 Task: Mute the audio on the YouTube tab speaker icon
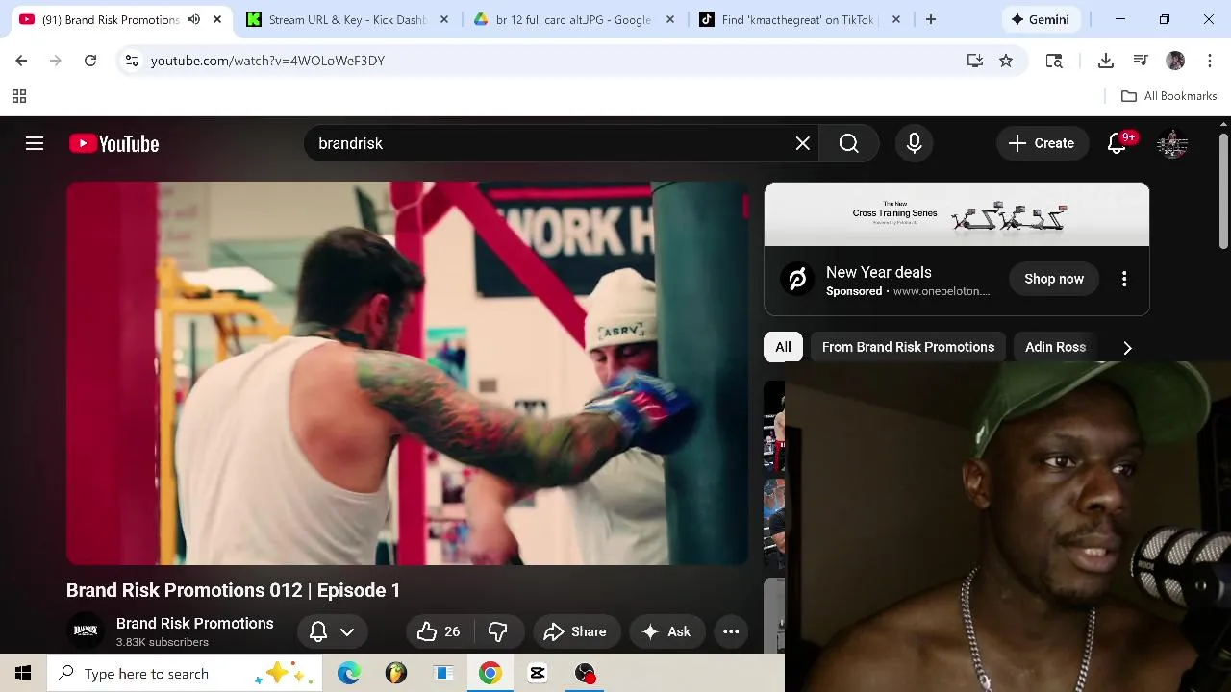point(194,19)
